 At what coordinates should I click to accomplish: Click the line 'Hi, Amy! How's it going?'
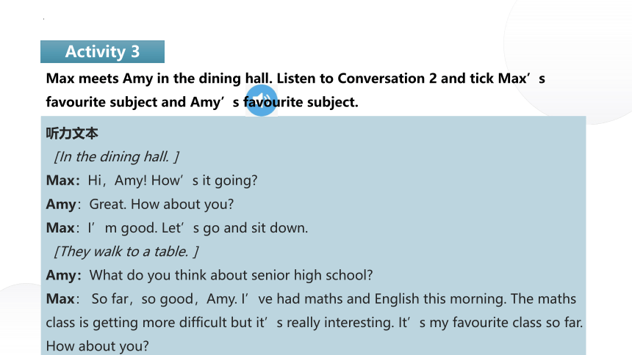[x=173, y=180]
